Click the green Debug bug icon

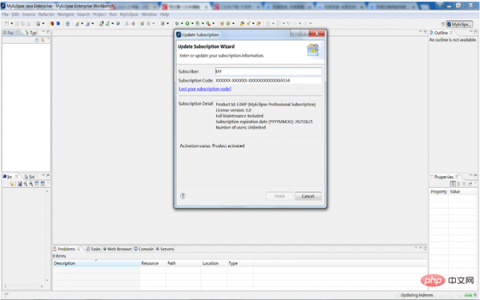pos(177,23)
